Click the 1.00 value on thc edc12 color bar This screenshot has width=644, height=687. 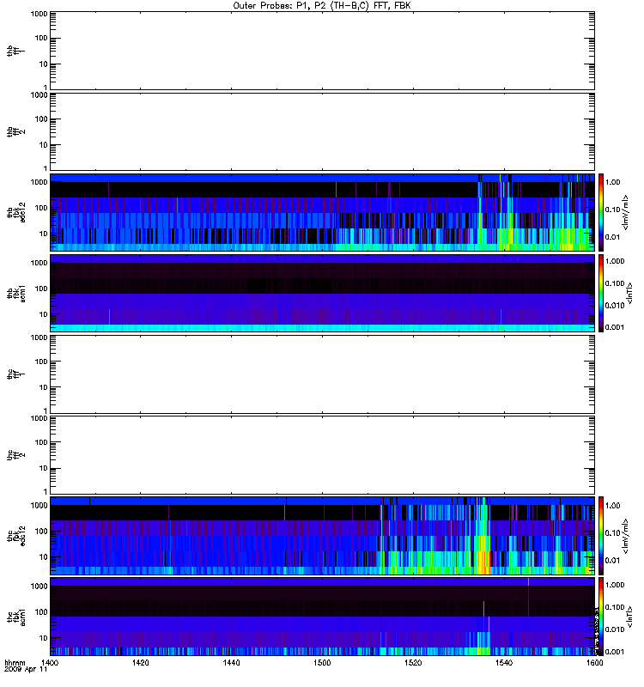[612, 506]
